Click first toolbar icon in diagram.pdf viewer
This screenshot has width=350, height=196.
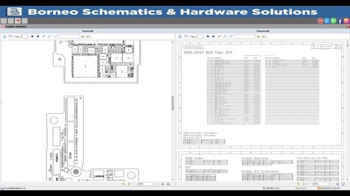(x=180, y=36)
